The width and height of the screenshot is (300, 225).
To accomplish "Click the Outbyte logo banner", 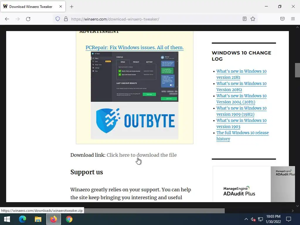I will point(134,120).
